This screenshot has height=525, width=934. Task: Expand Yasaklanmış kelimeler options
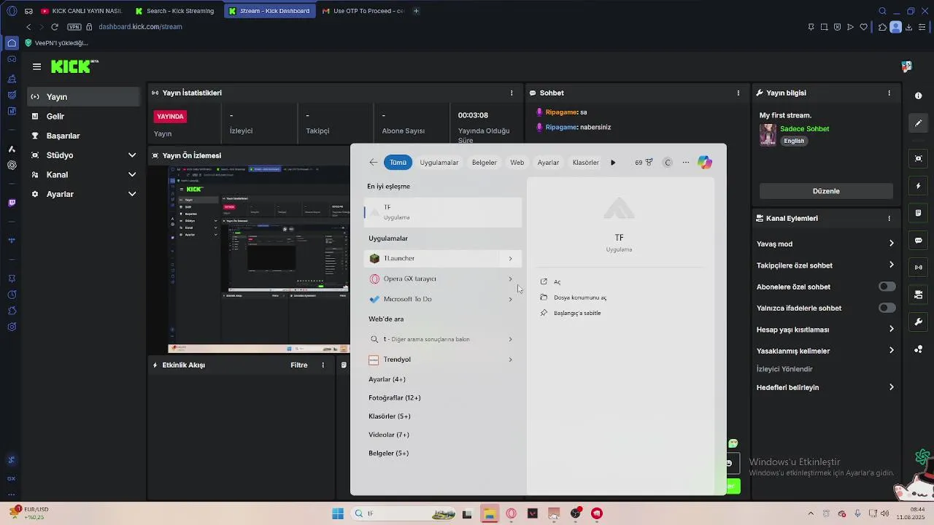tap(891, 350)
